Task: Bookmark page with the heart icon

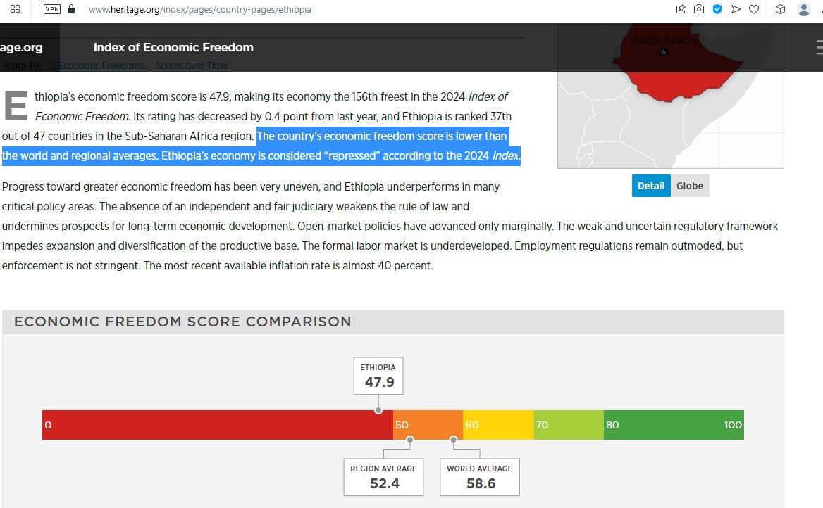Action: point(754,9)
